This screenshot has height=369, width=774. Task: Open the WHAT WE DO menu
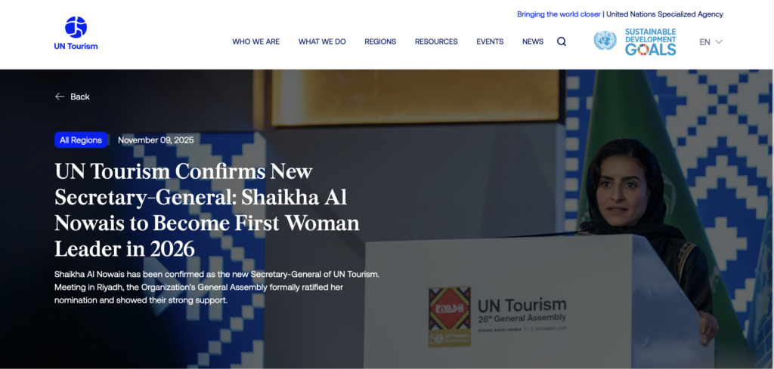coord(322,42)
